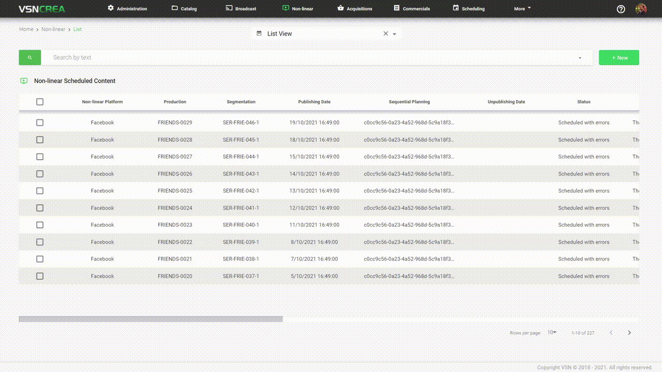
Task: Check the FRIENDS-0023 row checkbox
Action: point(40,225)
